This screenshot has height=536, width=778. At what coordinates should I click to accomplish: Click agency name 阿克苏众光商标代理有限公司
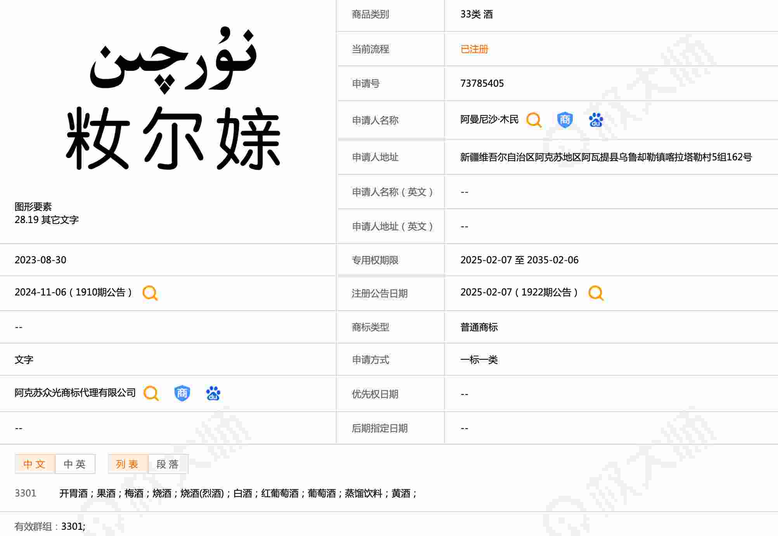coord(75,393)
